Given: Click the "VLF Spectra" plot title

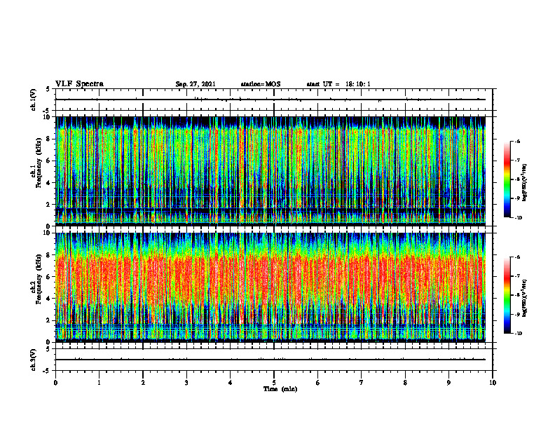Looking at the screenshot, I should [79, 84].
